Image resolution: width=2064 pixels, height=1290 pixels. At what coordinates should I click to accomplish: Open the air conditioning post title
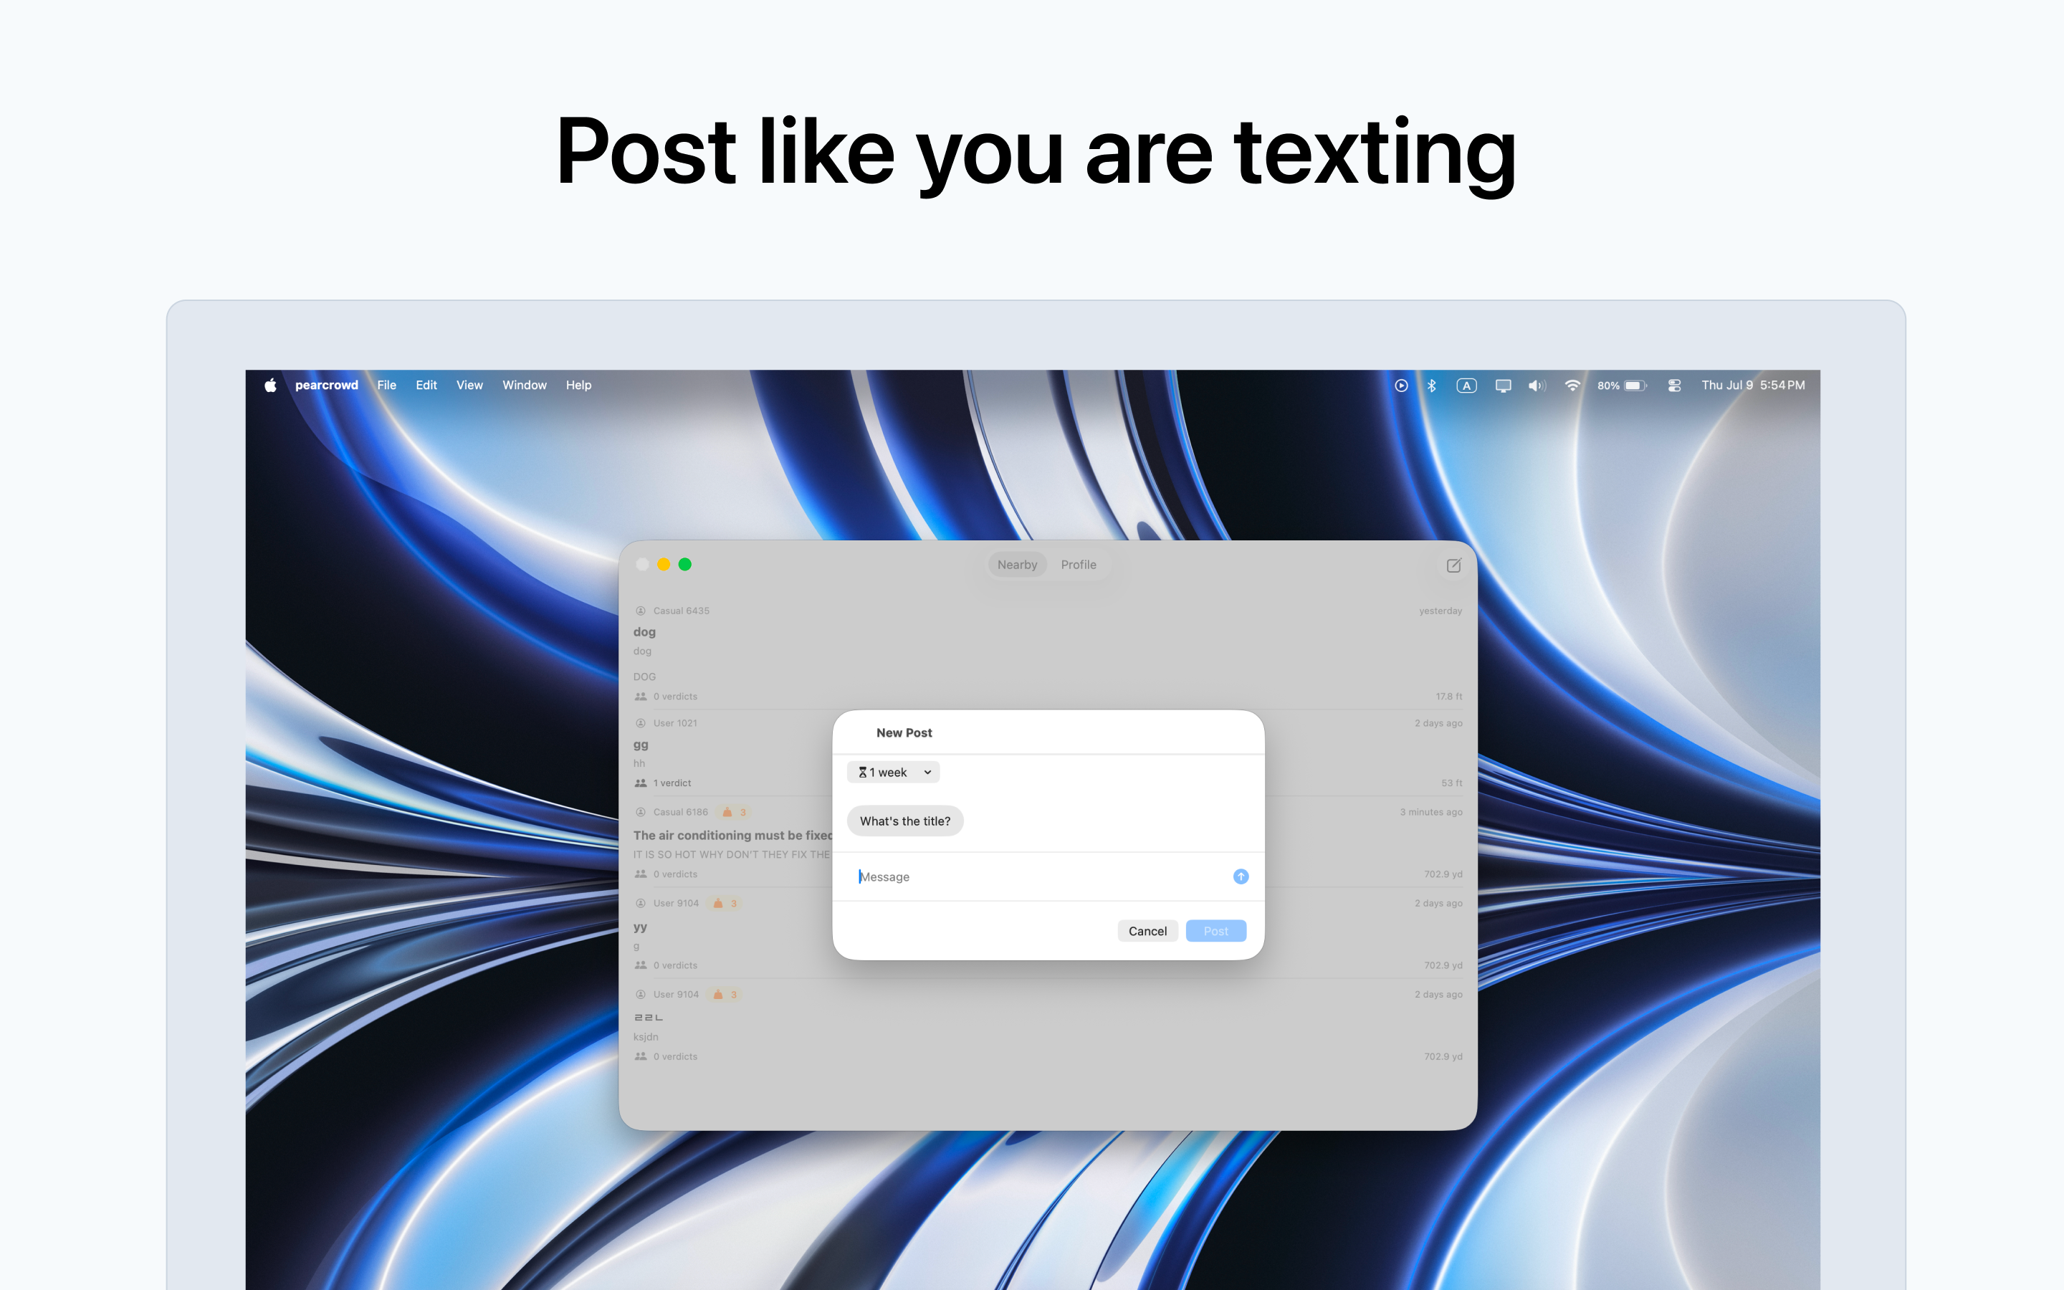pyautogui.click(x=732, y=835)
